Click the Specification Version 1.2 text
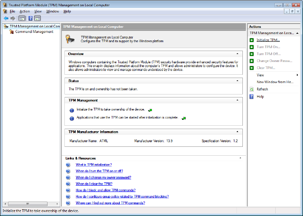303x216 pixels. 220,141
